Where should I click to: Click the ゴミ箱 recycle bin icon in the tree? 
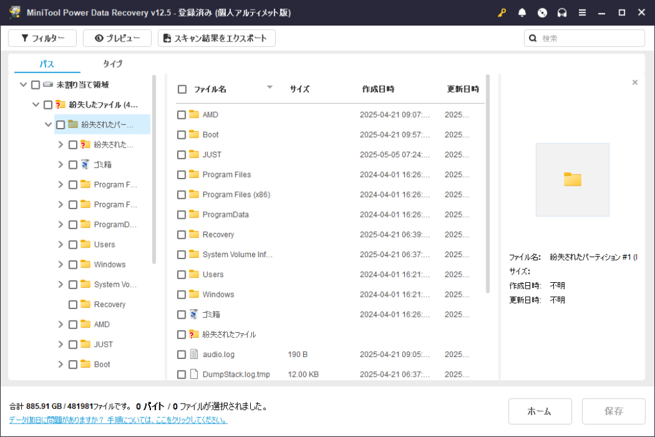[85, 164]
